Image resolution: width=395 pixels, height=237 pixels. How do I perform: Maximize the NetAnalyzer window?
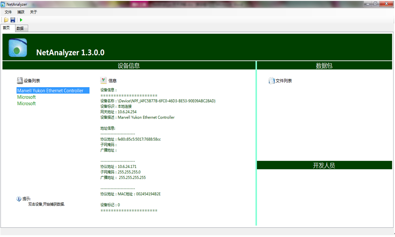tap(375, 4)
